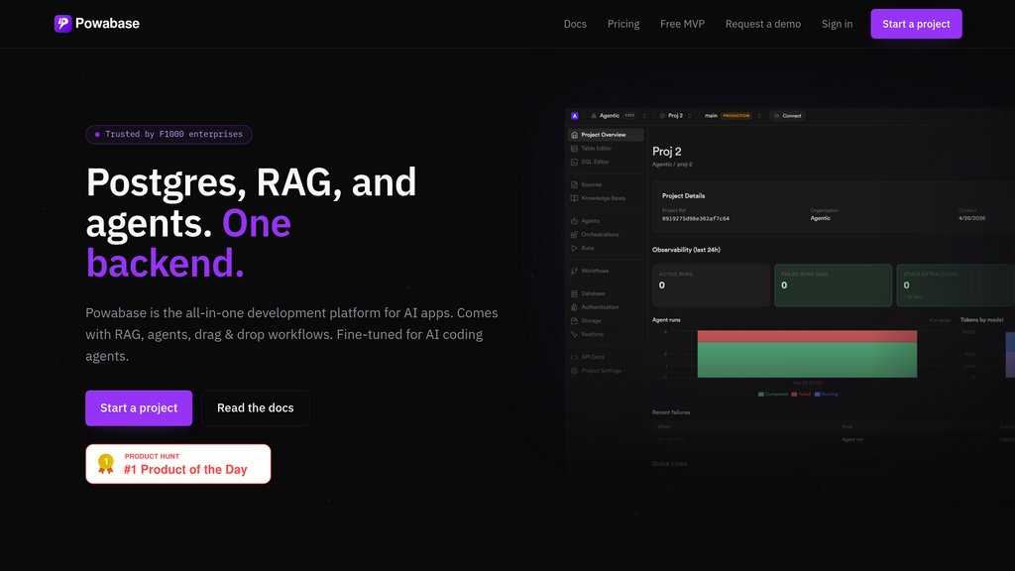
Task: Click the Created date 4/28/2026
Action: tap(971, 218)
